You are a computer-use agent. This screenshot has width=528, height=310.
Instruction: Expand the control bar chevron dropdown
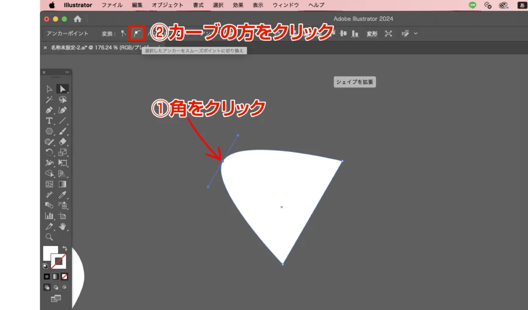(x=416, y=33)
